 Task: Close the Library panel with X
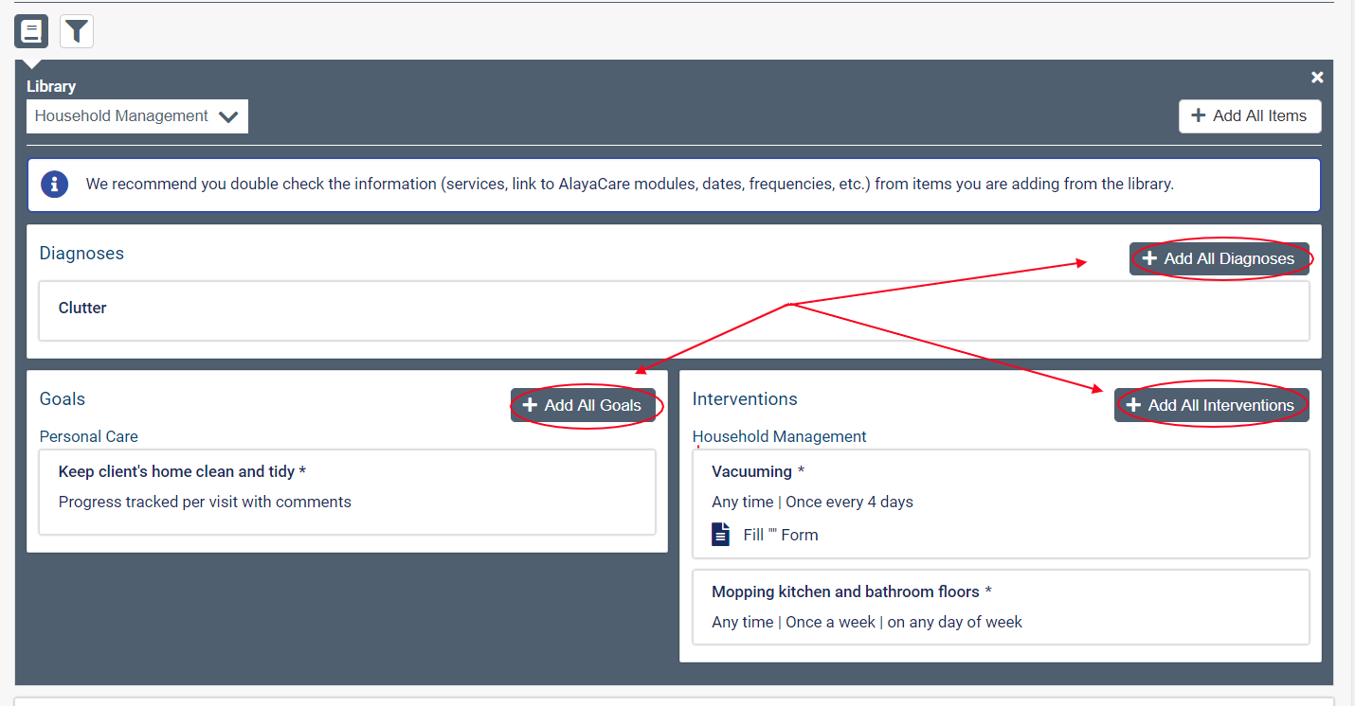point(1316,78)
